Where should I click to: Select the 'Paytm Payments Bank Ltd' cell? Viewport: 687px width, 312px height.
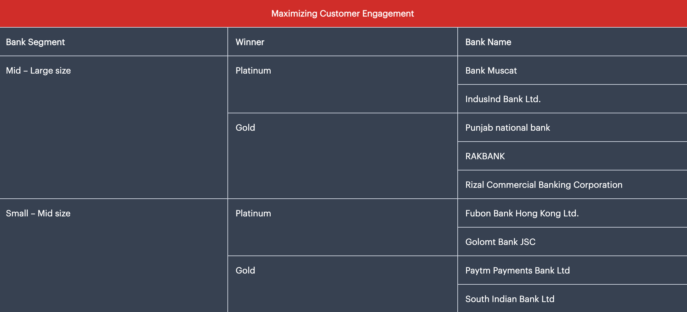tap(517, 270)
